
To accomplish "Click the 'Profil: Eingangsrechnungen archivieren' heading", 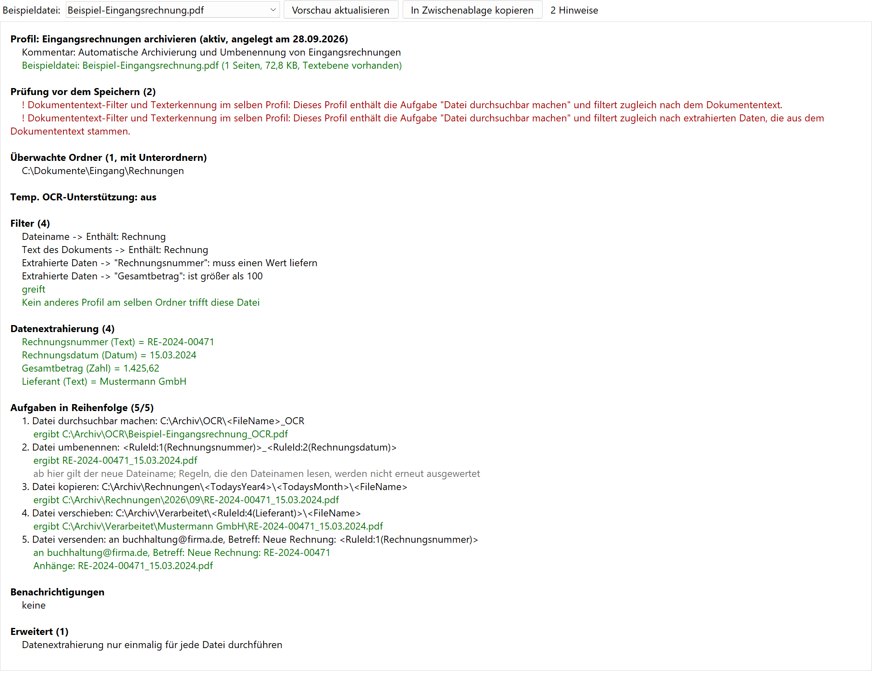I will 179,39.
